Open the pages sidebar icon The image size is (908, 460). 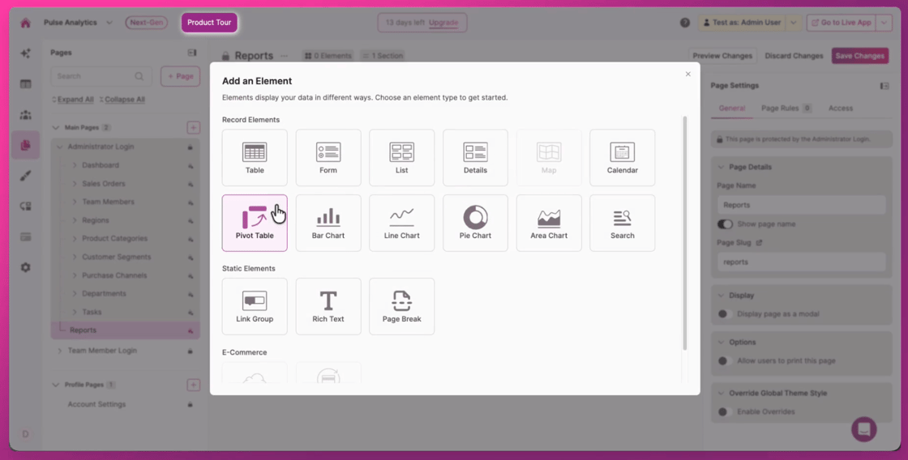25,145
